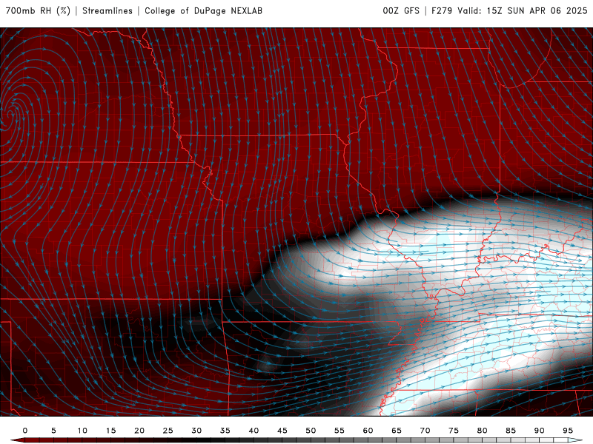Click the colorbar label "0"

(25, 431)
